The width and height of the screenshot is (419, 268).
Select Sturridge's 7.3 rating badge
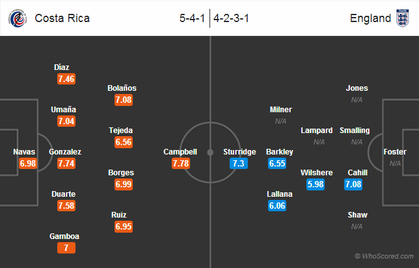tap(238, 163)
